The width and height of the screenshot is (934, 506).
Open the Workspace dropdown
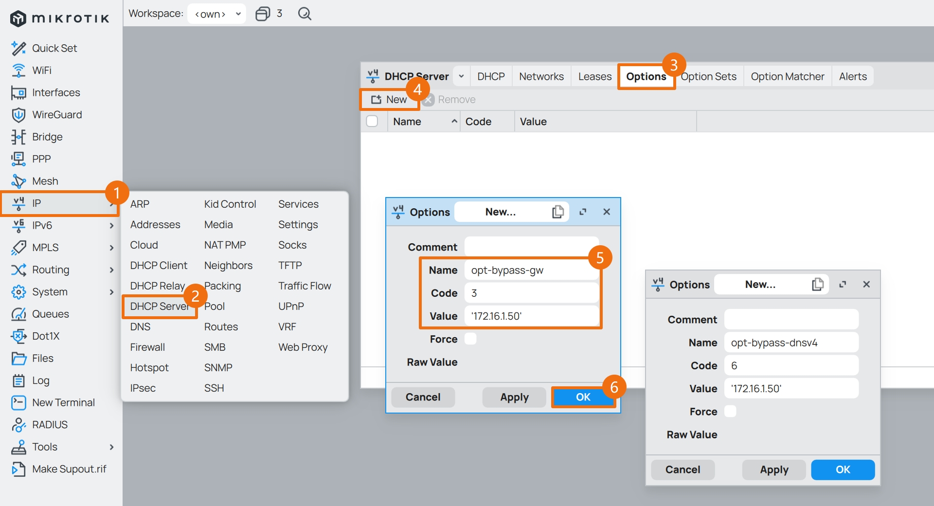point(216,14)
